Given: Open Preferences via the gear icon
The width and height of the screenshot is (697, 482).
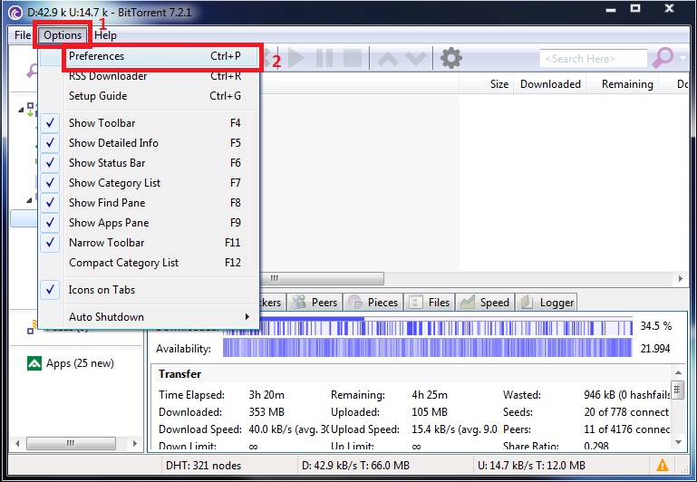Looking at the screenshot, I should 451,58.
